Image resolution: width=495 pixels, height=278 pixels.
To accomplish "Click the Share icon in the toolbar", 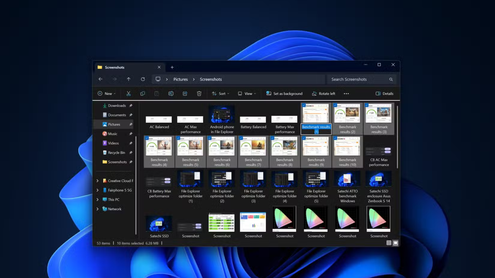I will (185, 93).
